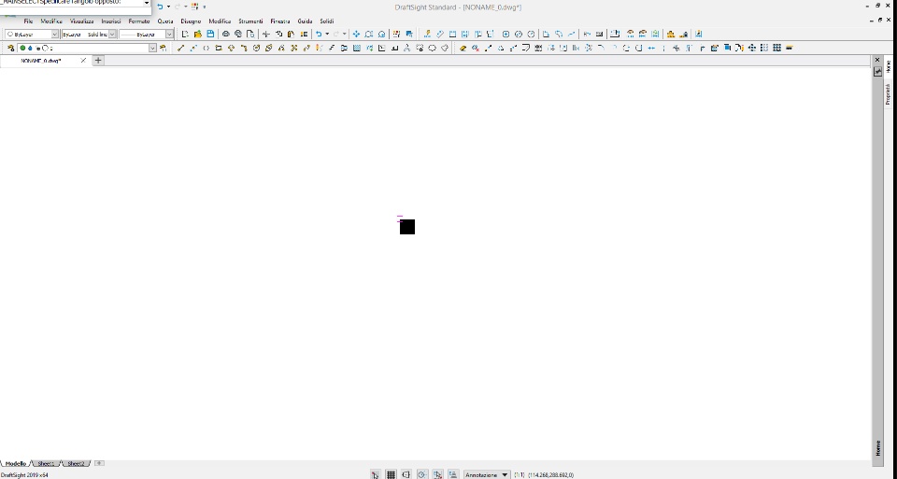Open the Strumenti menu

coord(250,21)
